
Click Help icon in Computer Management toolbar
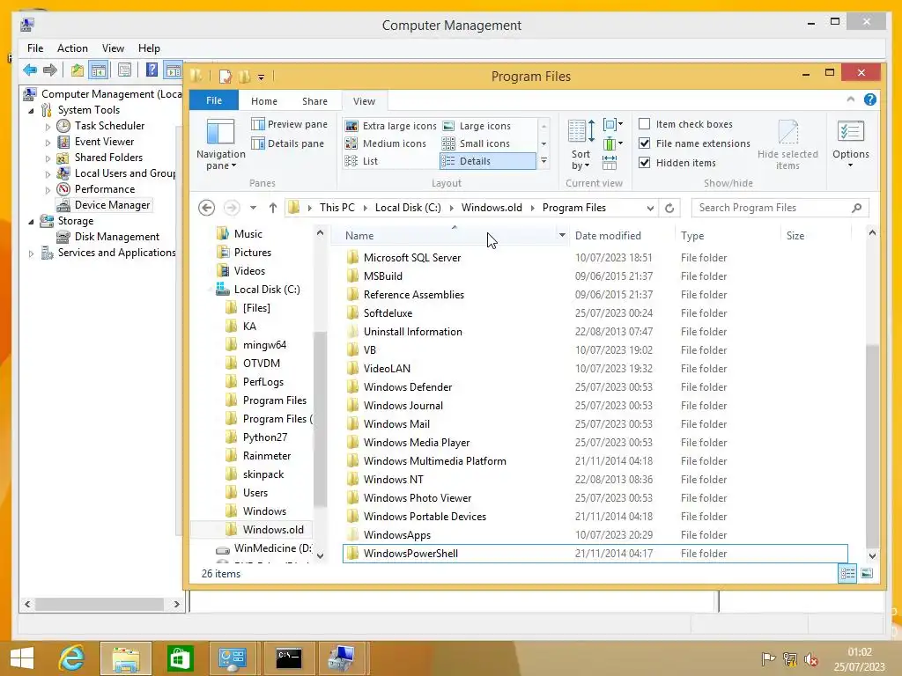pos(152,70)
